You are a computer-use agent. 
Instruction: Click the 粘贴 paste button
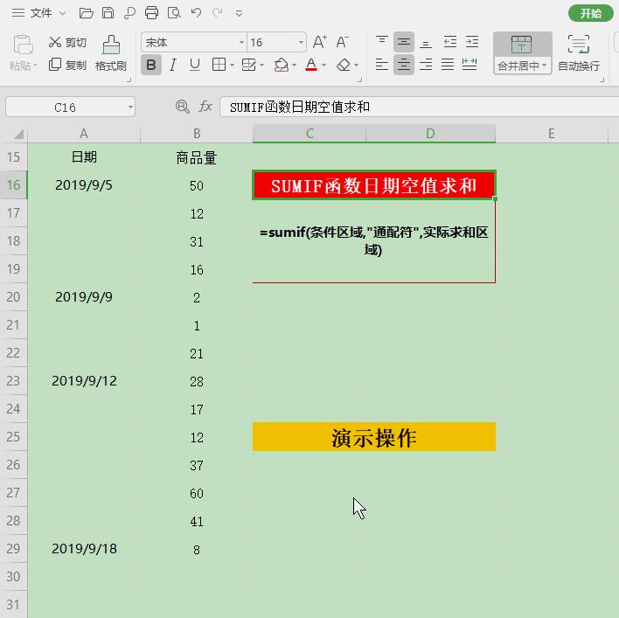(x=23, y=52)
